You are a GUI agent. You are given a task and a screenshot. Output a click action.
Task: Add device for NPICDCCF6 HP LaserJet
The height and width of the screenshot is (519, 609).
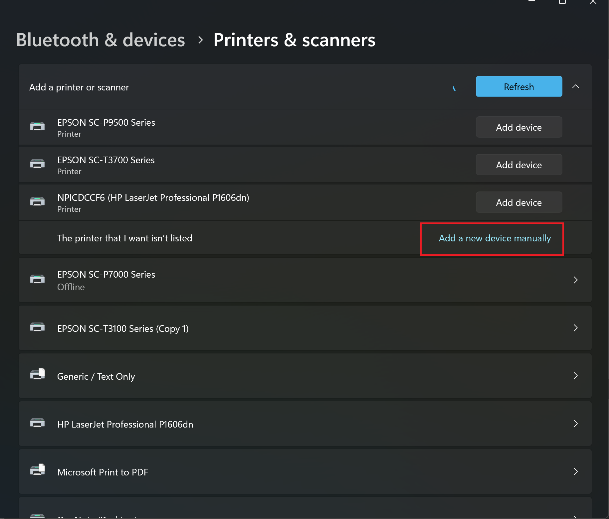coord(519,202)
